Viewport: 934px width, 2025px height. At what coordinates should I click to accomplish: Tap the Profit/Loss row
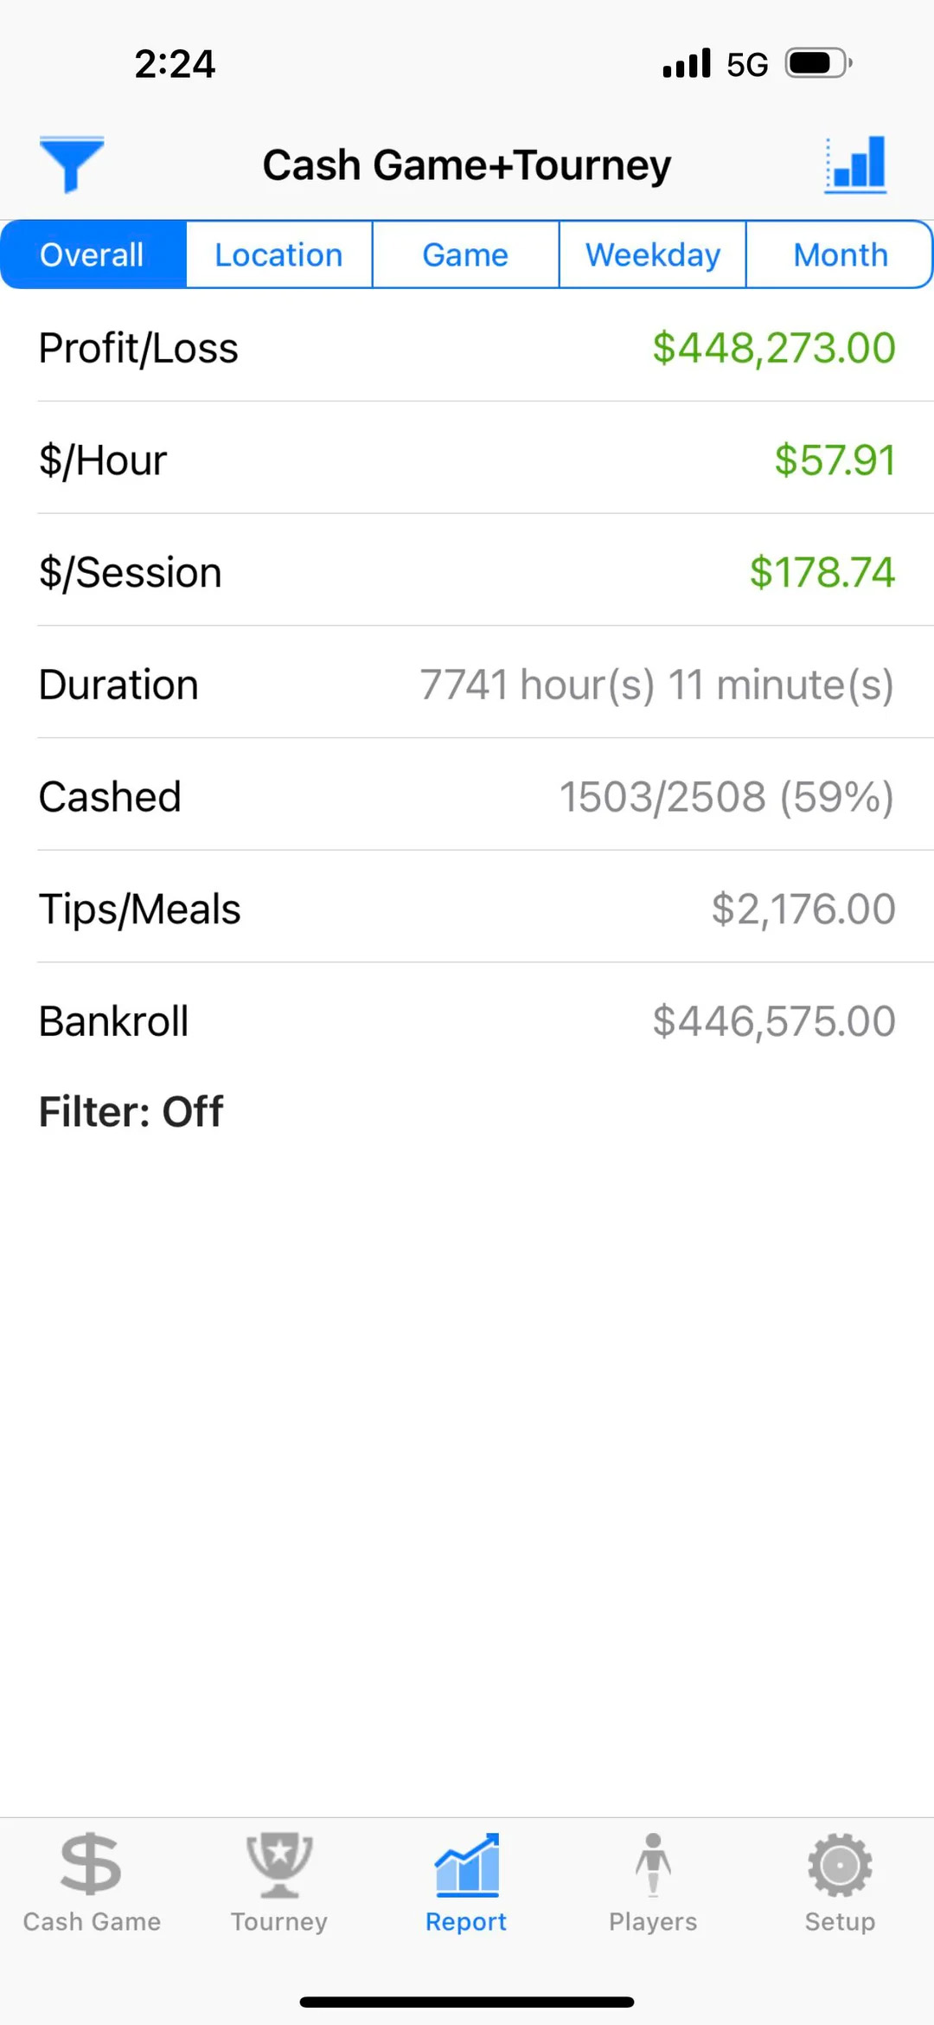467,348
